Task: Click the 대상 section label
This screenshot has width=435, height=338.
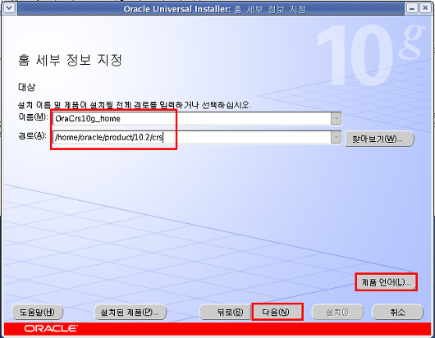Action: point(26,87)
